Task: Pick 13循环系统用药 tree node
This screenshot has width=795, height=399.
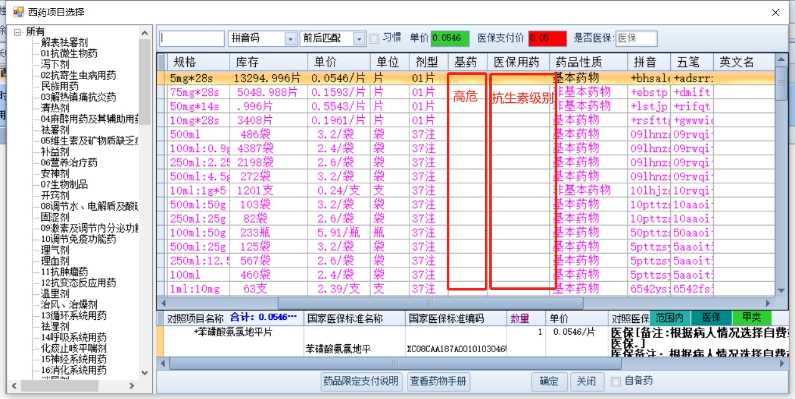Action: coord(74,315)
